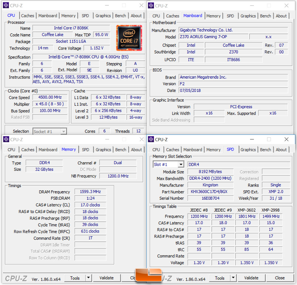Image resolution: width=297 pixels, height=285 pixels.
Task: Select Memory tab in Mainboard window
Action: [214, 16]
